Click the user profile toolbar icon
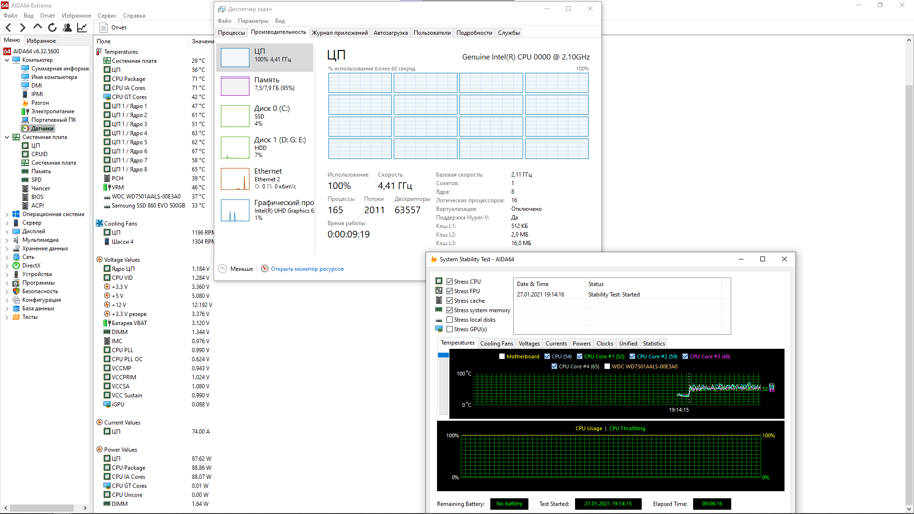 click(67, 28)
